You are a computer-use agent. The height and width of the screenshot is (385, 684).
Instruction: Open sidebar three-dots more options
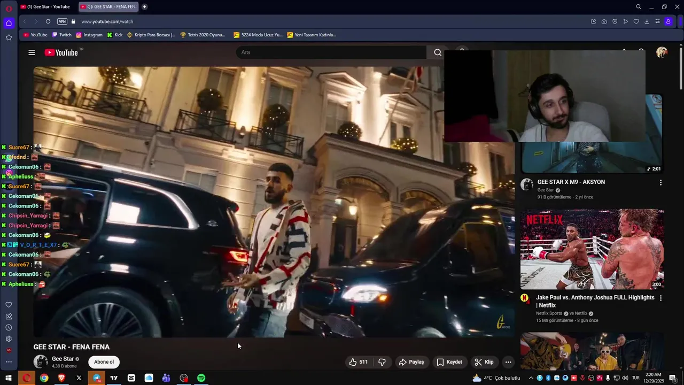[9, 362]
